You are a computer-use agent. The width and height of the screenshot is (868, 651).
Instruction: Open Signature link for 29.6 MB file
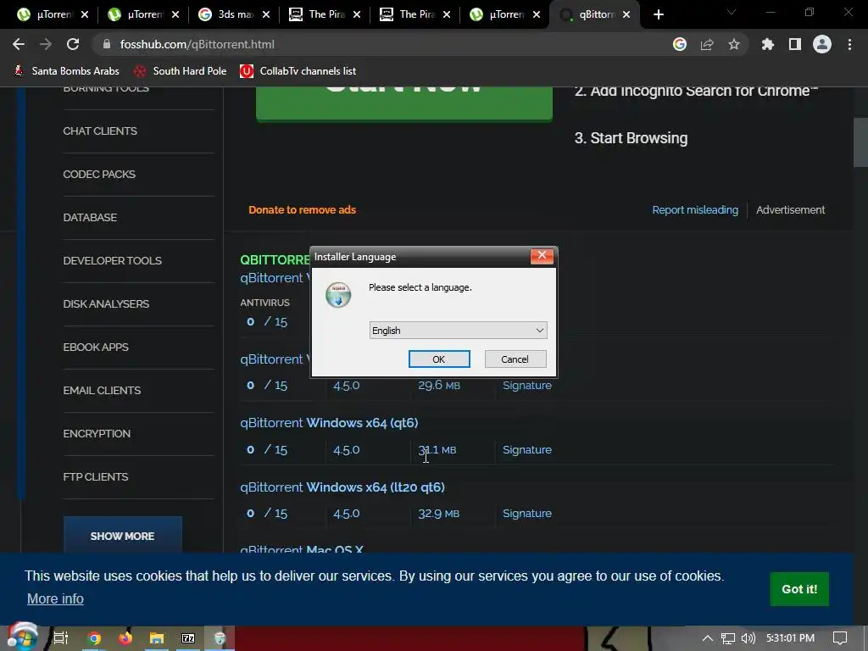coord(527,386)
